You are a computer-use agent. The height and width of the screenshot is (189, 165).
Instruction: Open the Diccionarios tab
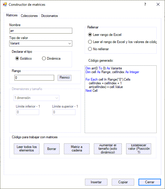(50, 16)
